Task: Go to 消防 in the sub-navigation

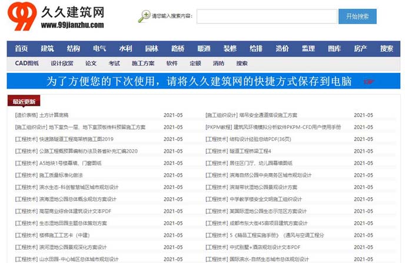Action: 218,63
